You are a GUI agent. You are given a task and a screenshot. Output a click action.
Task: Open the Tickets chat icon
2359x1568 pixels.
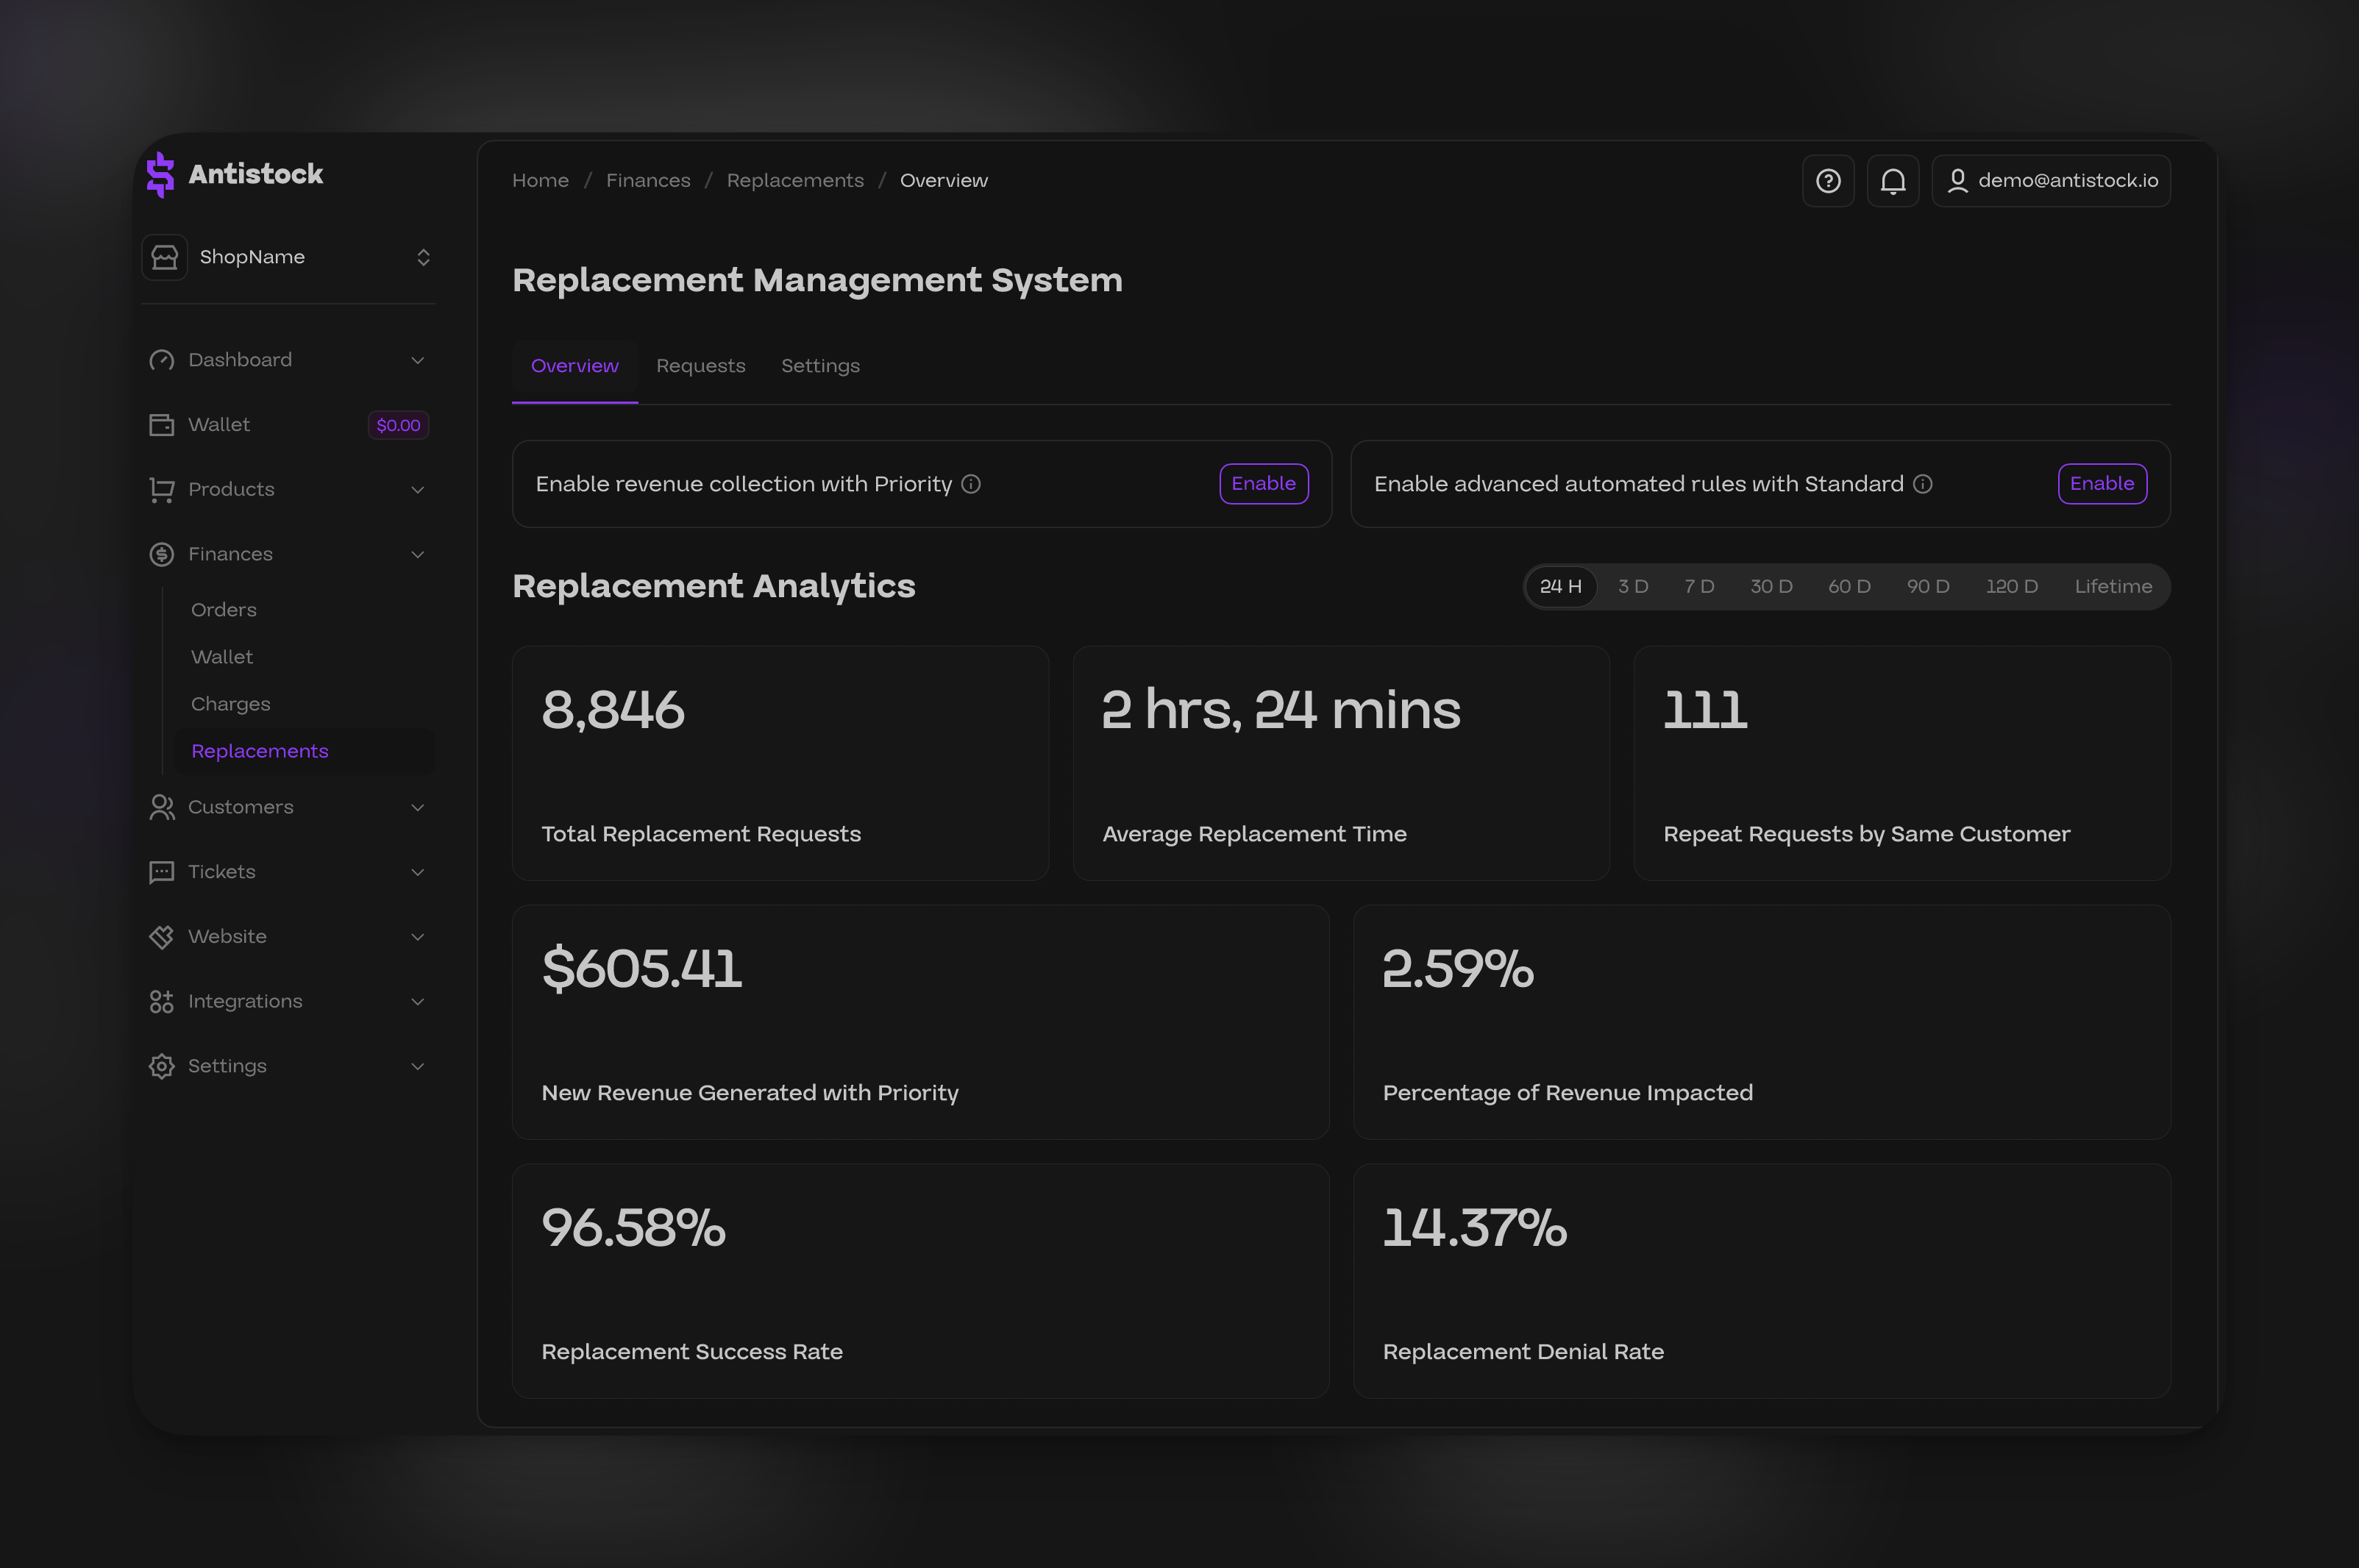point(162,871)
